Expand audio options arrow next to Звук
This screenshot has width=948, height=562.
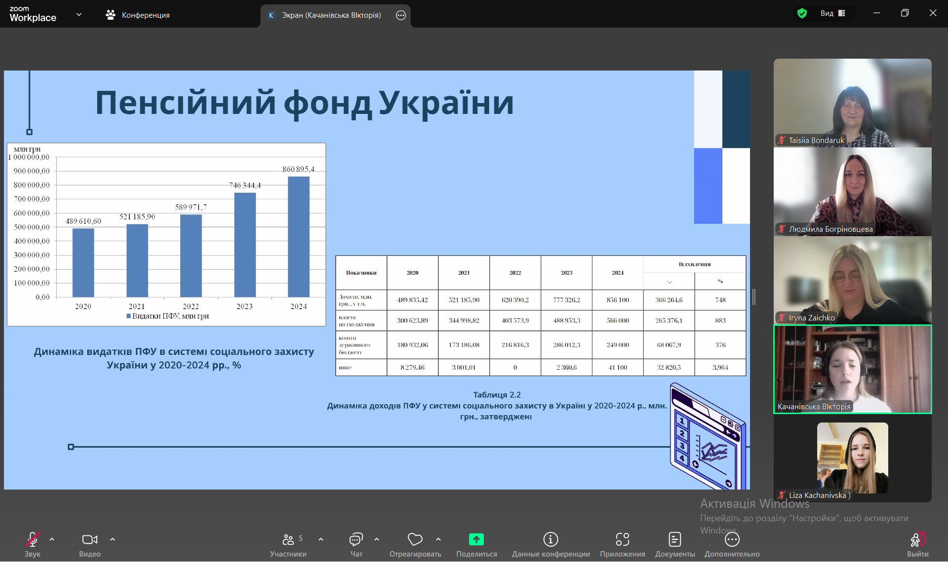click(52, 540)
